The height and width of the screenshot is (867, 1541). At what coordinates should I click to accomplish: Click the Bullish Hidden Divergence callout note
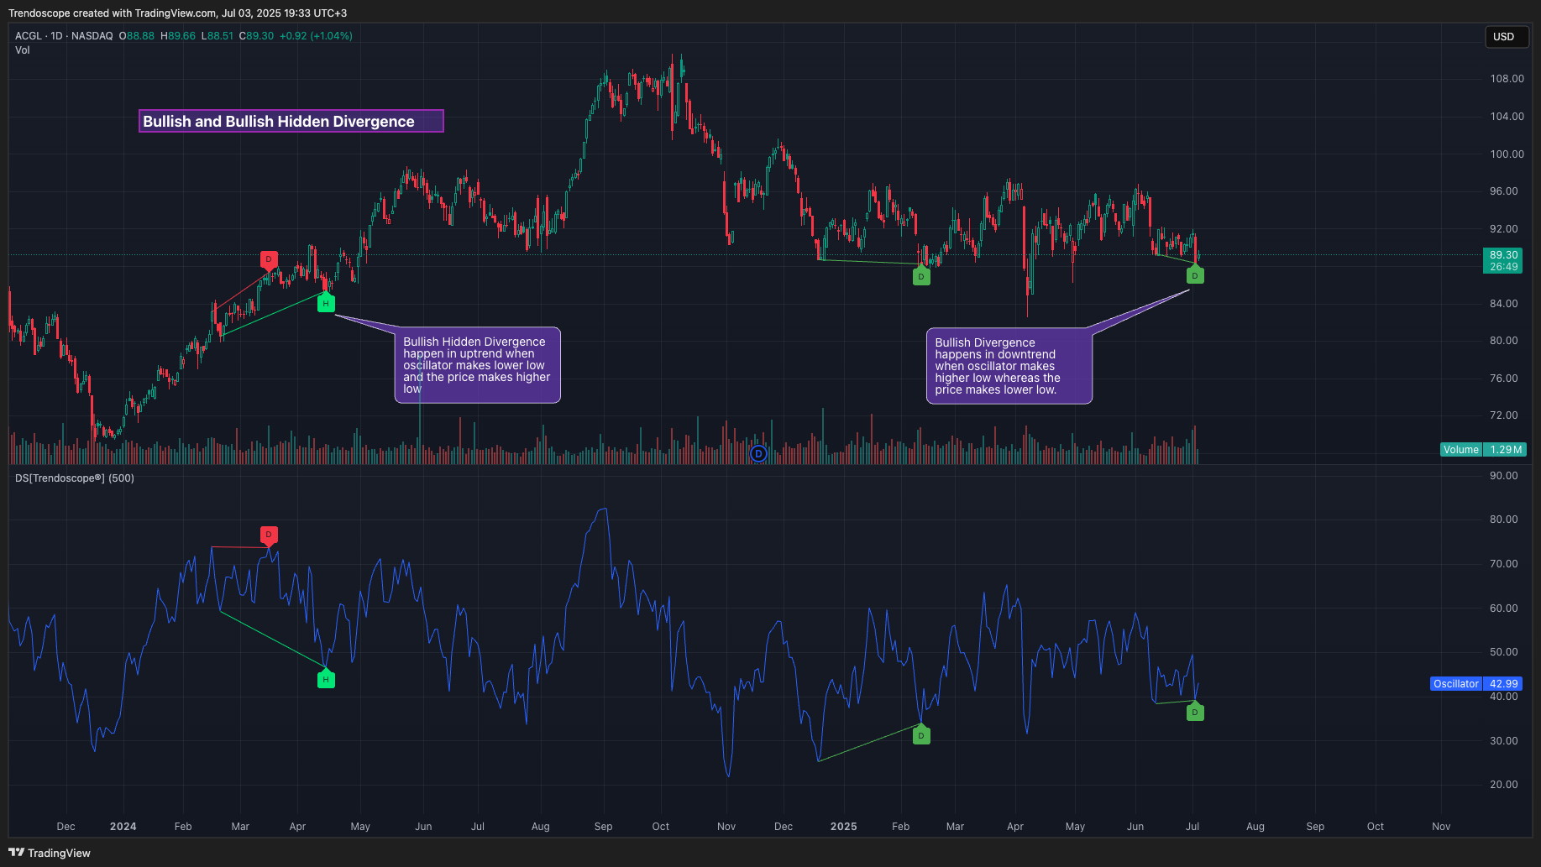tap(477, 365)
